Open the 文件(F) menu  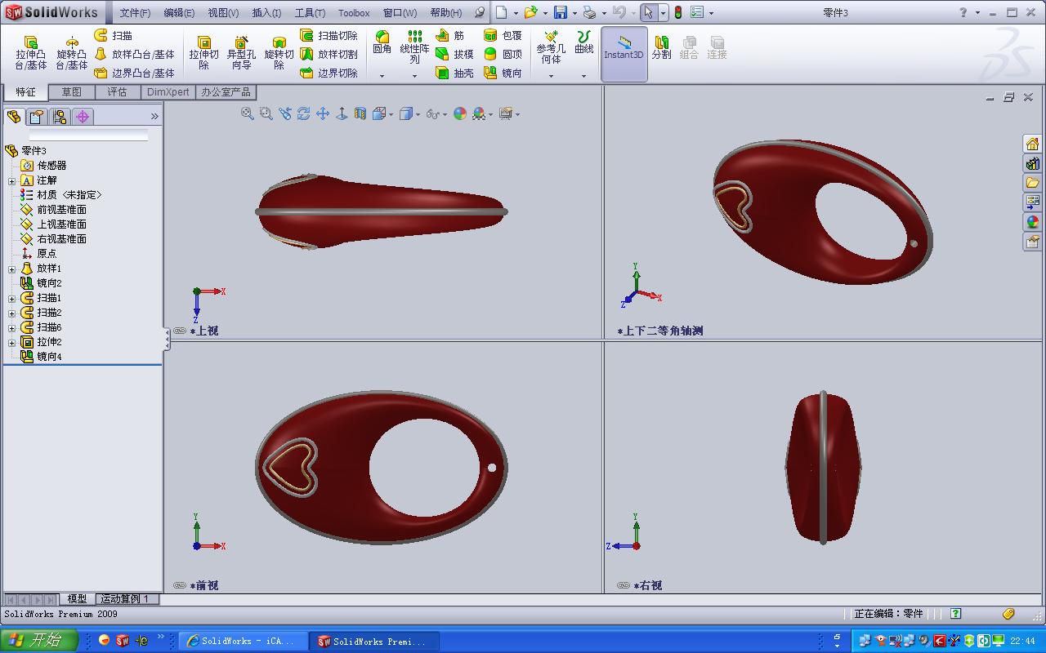[x=135, y=12]
